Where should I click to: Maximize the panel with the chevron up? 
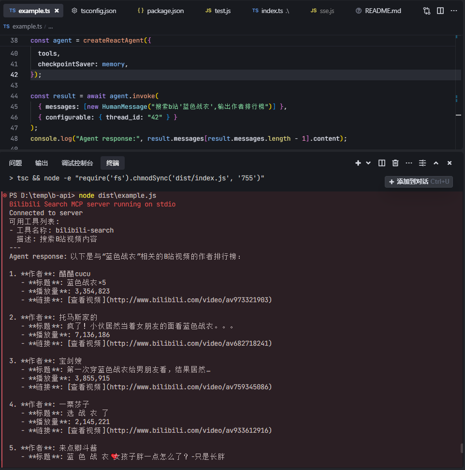tap(436, 163)
